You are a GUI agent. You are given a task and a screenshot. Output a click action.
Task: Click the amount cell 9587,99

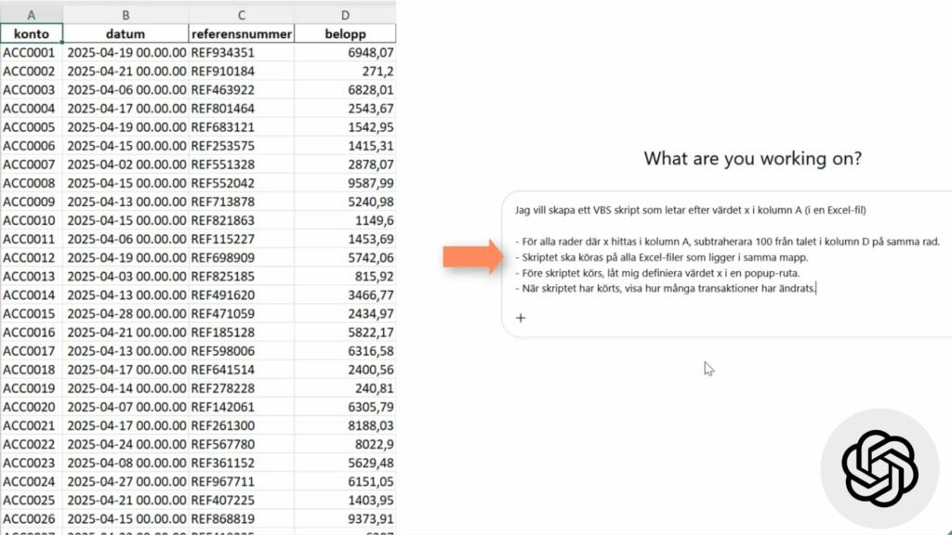(346, 183)
